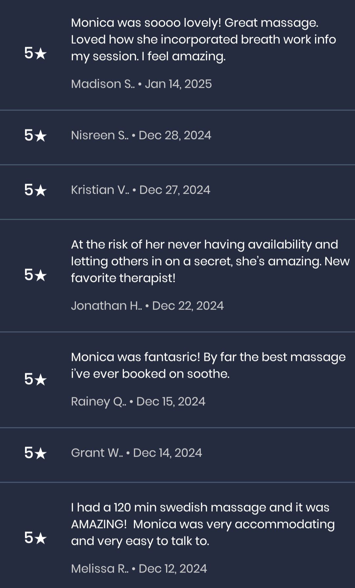Viewport: 355px width, 588px height.
Task: Tap the 5-star rating beside Grant W.
Action: pos(35,453)
